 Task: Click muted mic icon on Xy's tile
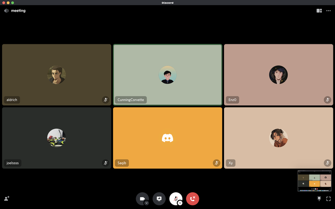click(327, 163)
